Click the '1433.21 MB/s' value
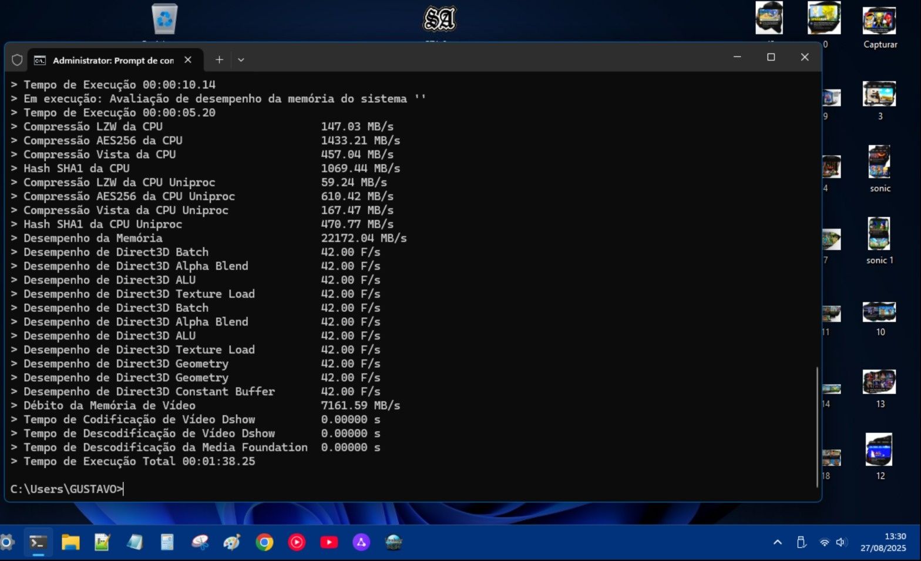 coord(361,140)
